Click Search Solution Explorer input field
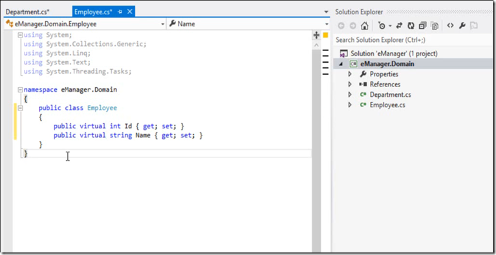496x255 pixels. pyautogui.click(x=413, y=40)
